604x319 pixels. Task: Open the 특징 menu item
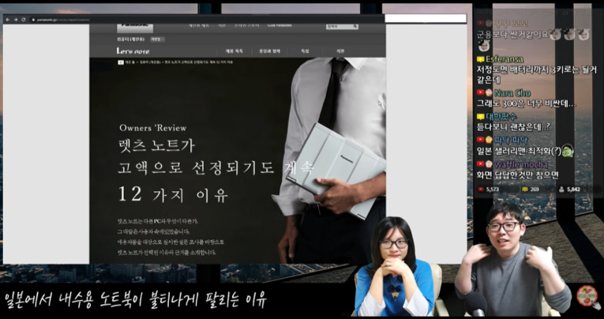coord(305,51)
